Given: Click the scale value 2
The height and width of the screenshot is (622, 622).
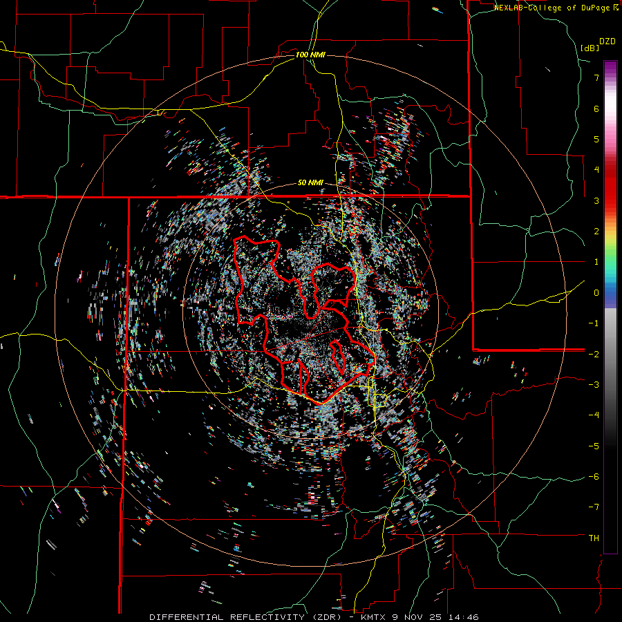Looking at the screenshot, I should [x=596, y=232].
